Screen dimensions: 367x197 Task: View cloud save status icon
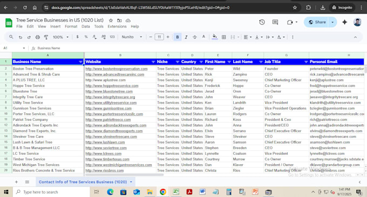pos(128,21)
